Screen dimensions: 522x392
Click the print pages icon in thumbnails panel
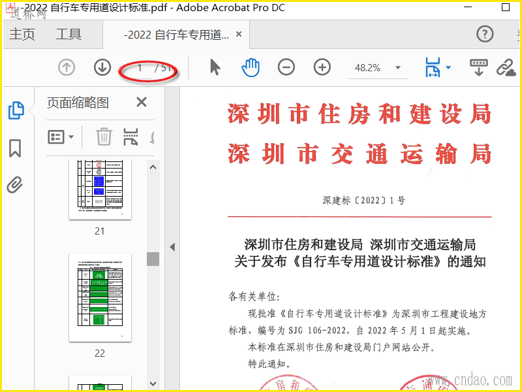(x=130, y=137)
